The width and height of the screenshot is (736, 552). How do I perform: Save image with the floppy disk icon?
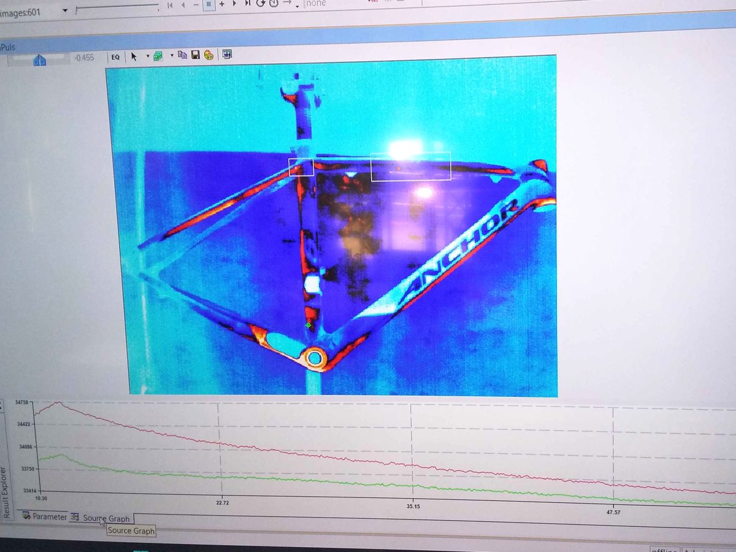coord(196,55)
